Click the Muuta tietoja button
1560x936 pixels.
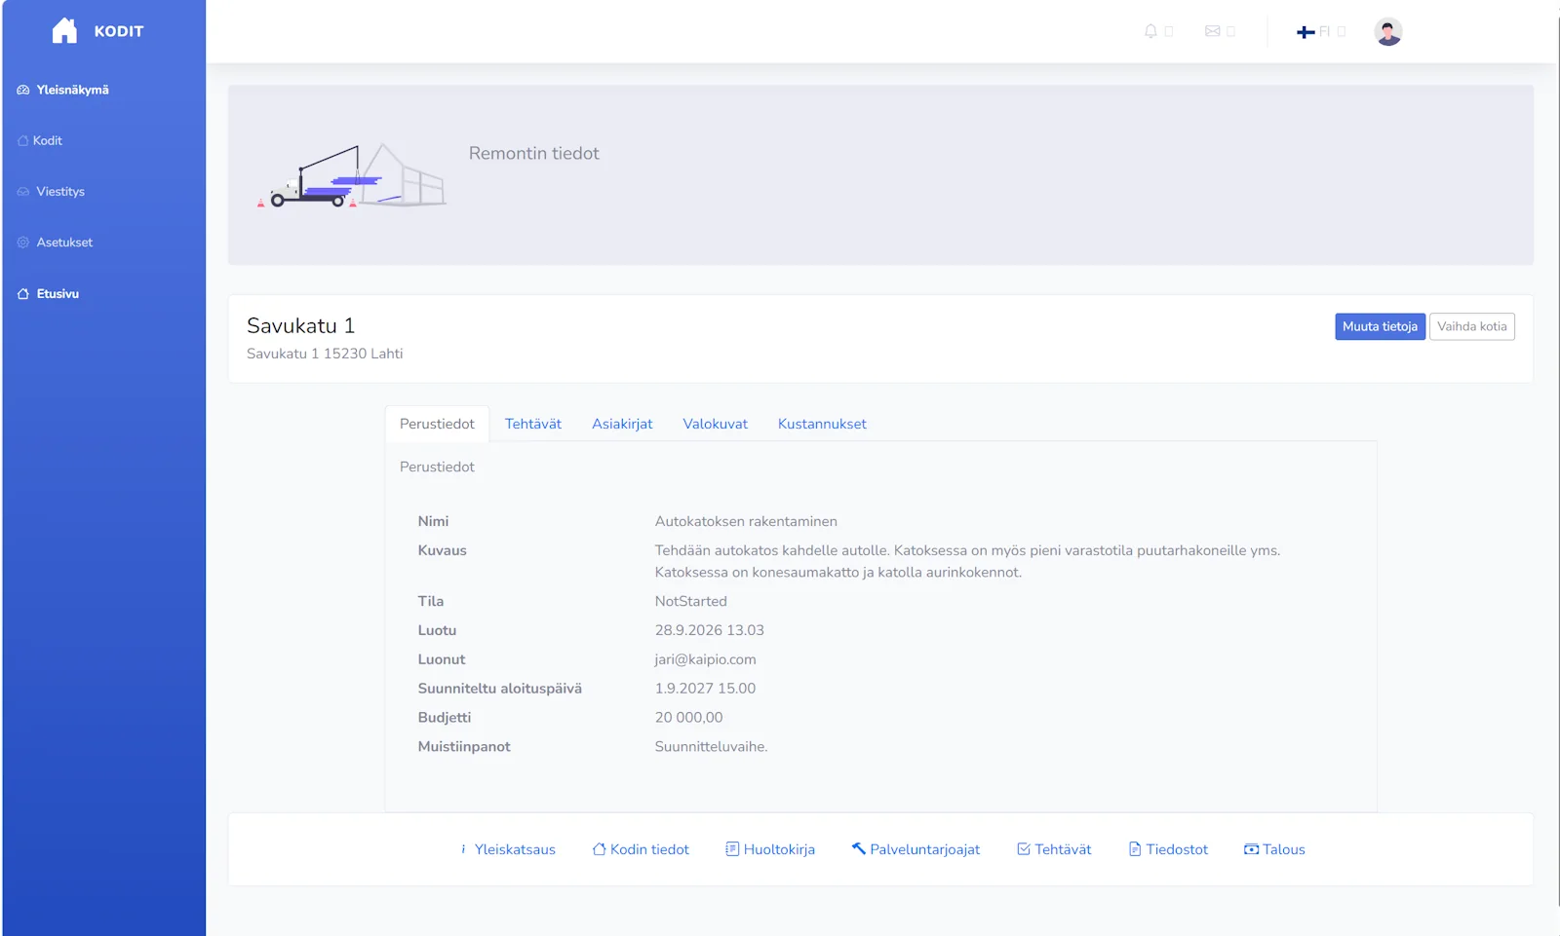1380,326
